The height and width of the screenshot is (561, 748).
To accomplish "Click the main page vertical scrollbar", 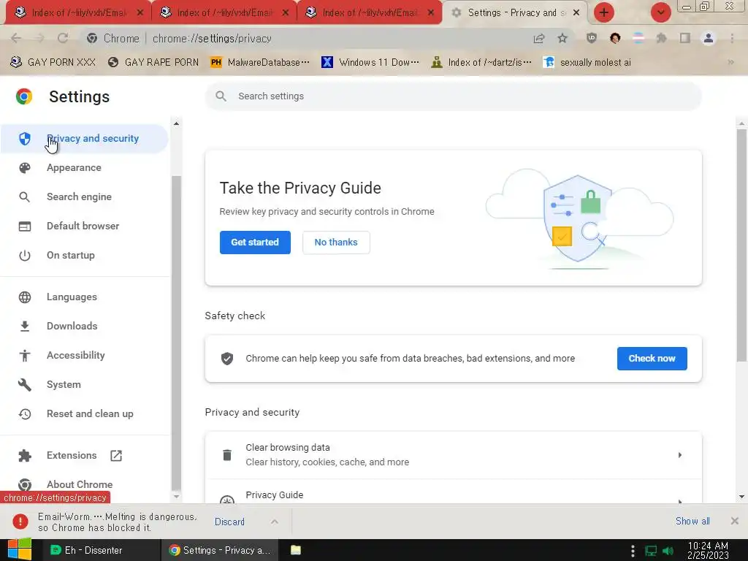I will [x=741, y=244].
